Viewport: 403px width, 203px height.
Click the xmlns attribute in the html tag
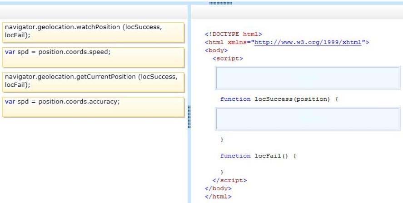[237, 42]
